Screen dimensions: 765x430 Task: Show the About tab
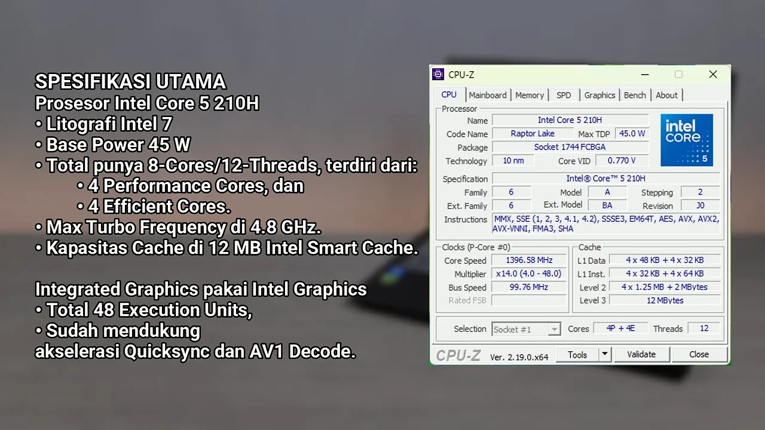(x=666, y=95)
